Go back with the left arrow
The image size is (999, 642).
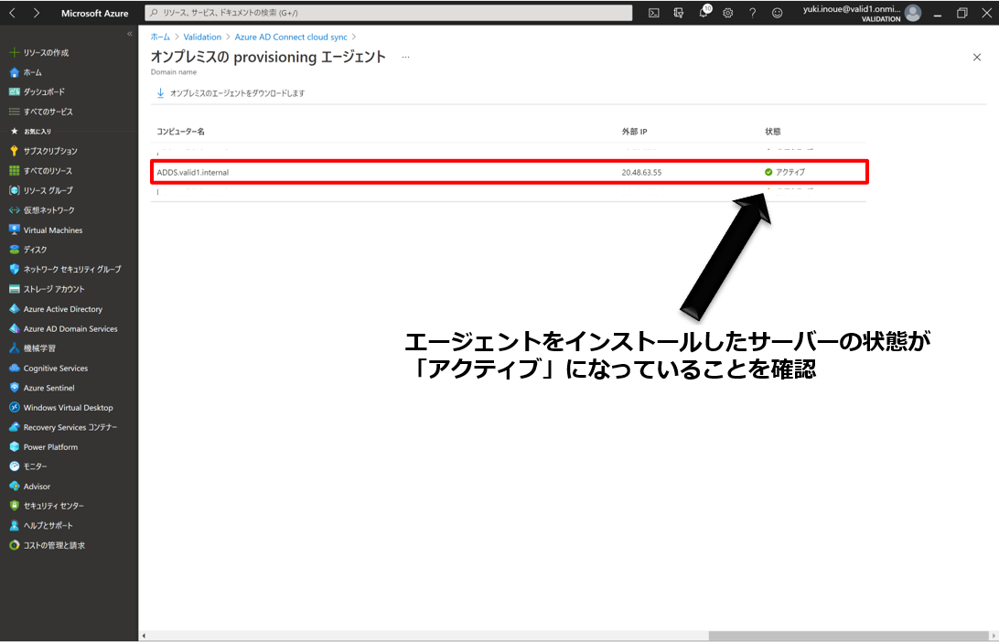point(12,13)
